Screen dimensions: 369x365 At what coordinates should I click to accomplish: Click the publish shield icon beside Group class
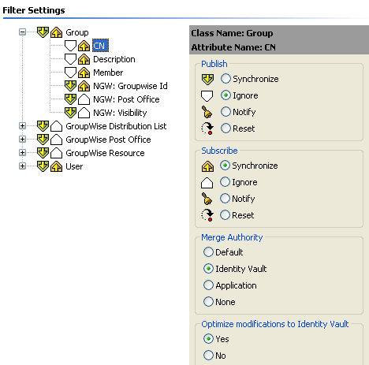point(43,32)
